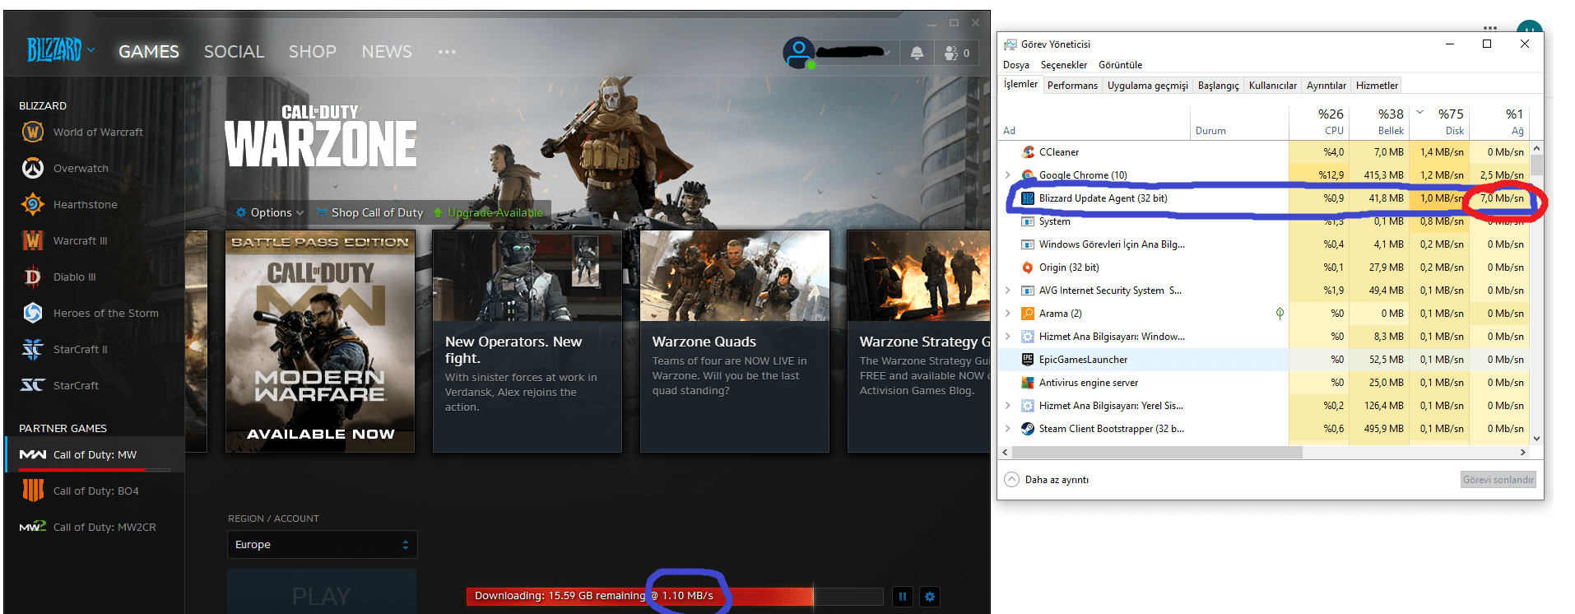Collapse Task Manager with Daha az ayrıntı
This screenshot has width=1575, height=614.
click(x=1047, y=480)
